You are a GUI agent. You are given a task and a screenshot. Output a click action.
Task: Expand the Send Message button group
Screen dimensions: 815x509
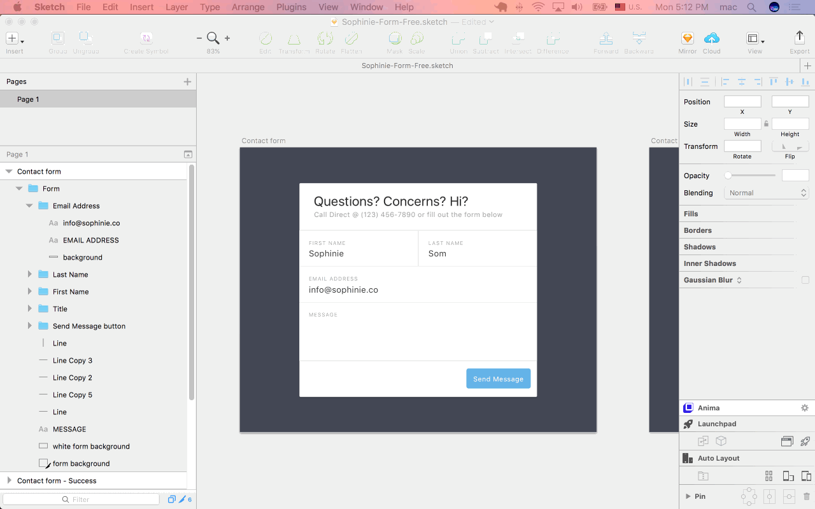pyautogui.click(x=29, y=326)
